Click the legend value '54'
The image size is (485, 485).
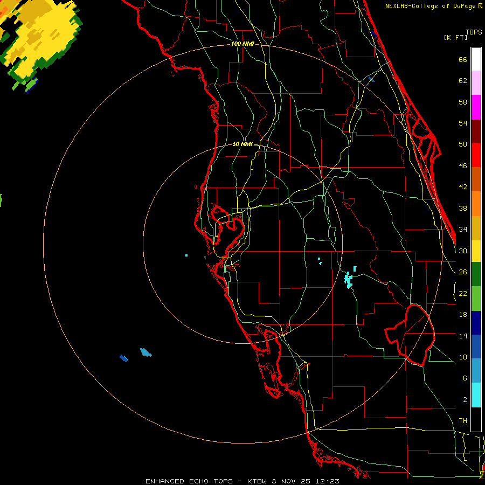(x=463, y=123)
